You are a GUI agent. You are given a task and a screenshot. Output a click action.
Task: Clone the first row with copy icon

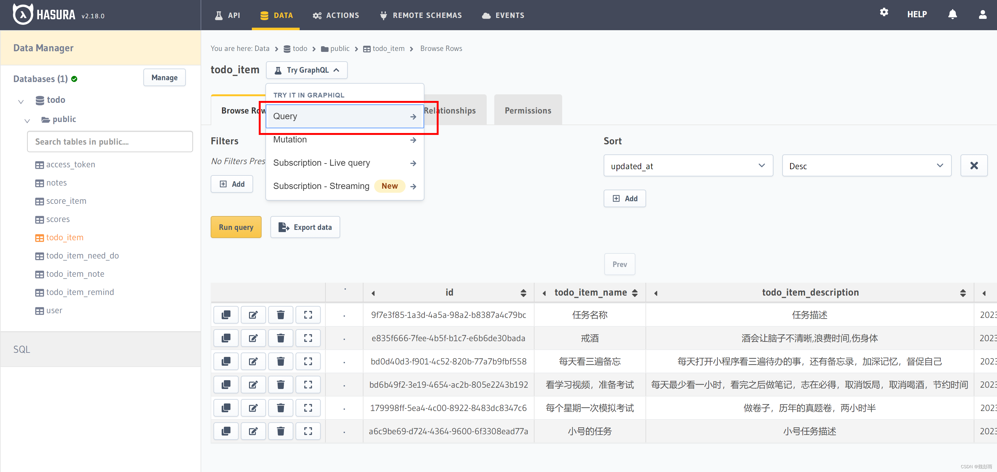coord(226,315)
